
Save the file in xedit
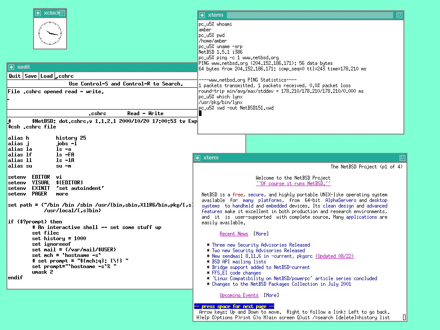(x=31, y=76)
